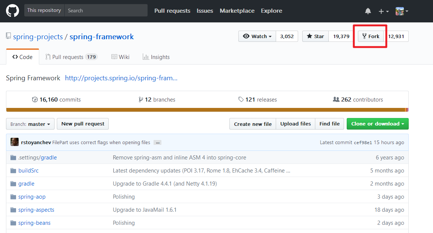Open the spring-projects organization link
Image resolution: width=433 pixels, height=233 pixels.
(38, 37)
